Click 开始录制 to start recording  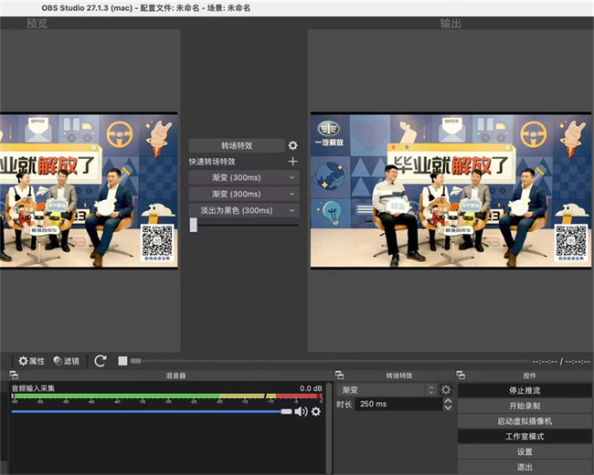click(x=525, y=406)
